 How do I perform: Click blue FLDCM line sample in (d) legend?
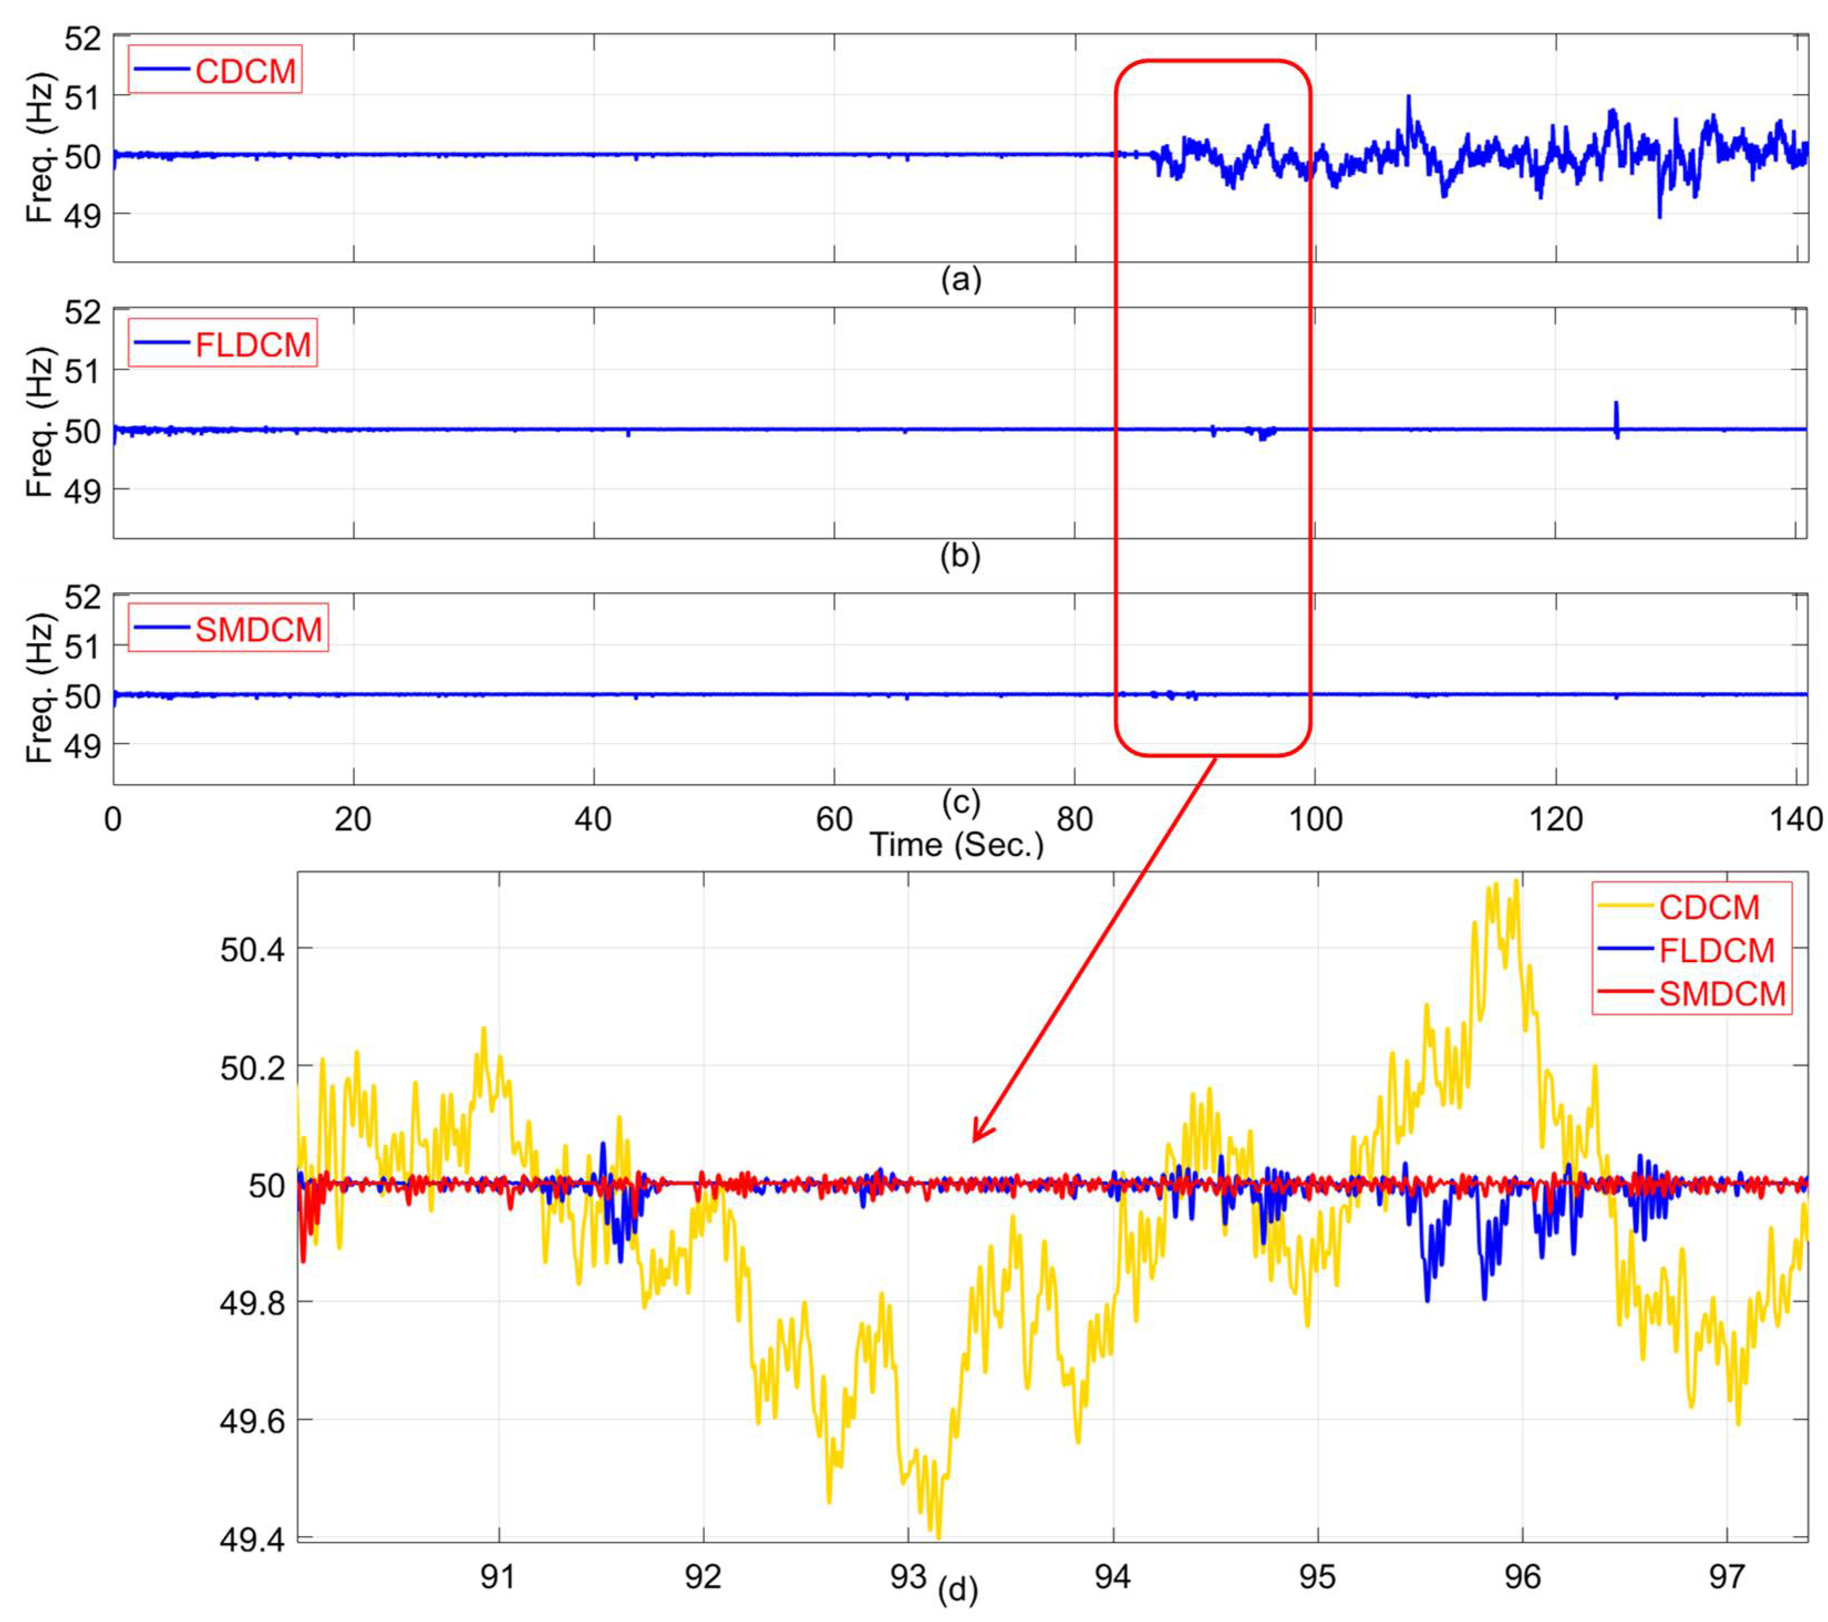click(x=1624, y=949)
